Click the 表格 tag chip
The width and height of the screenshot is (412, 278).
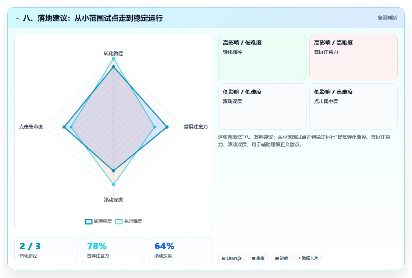258,258
